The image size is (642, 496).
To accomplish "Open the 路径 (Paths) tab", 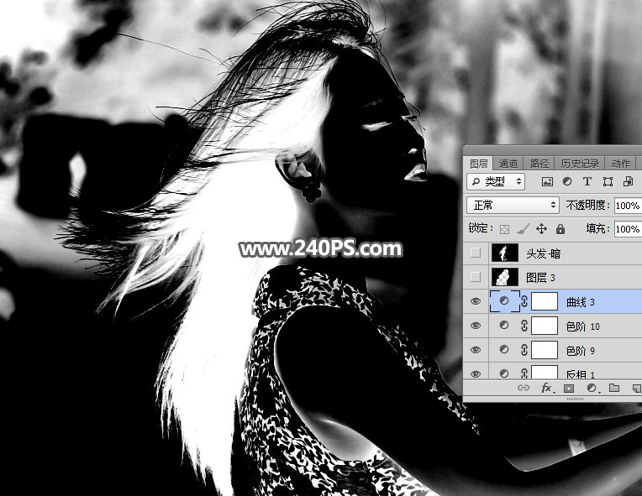I will (539, 164).
